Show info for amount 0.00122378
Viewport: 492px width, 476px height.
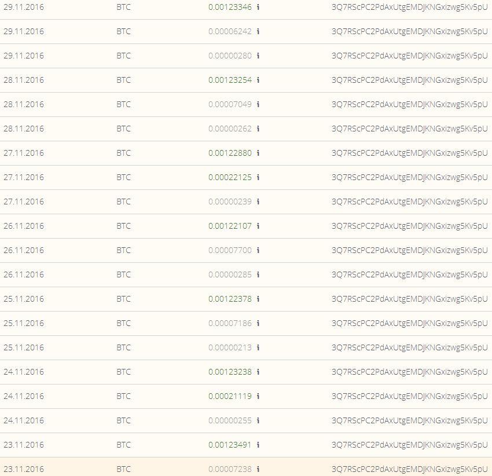(258, 299)
